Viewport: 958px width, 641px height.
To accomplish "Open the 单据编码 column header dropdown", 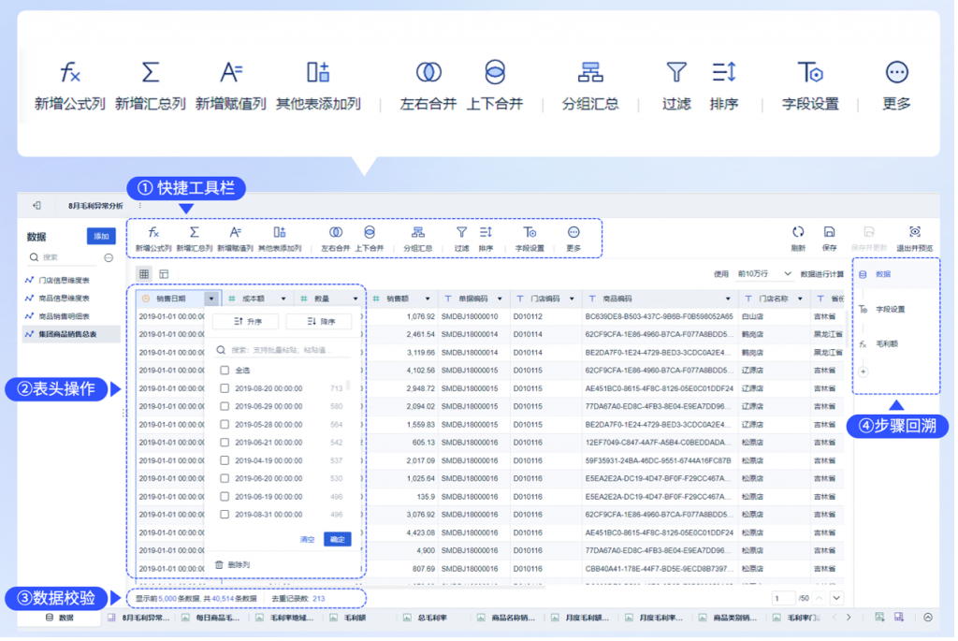I will tap(500, 299).
